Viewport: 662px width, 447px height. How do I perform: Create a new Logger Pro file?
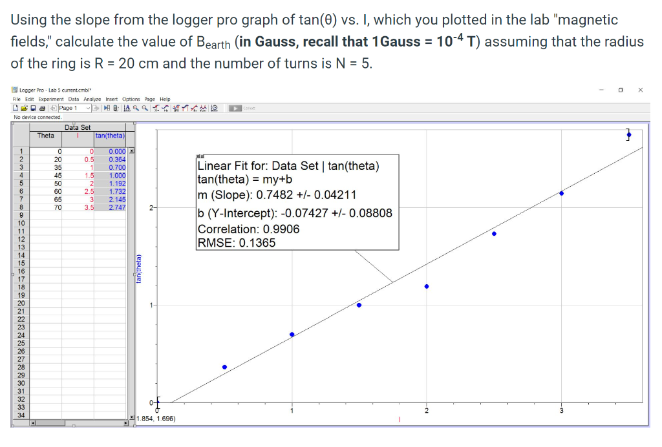coord(15,108)
